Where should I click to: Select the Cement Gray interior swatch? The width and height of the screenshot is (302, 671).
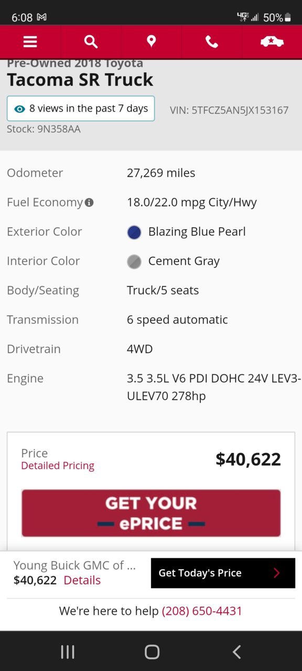(134, 262)
